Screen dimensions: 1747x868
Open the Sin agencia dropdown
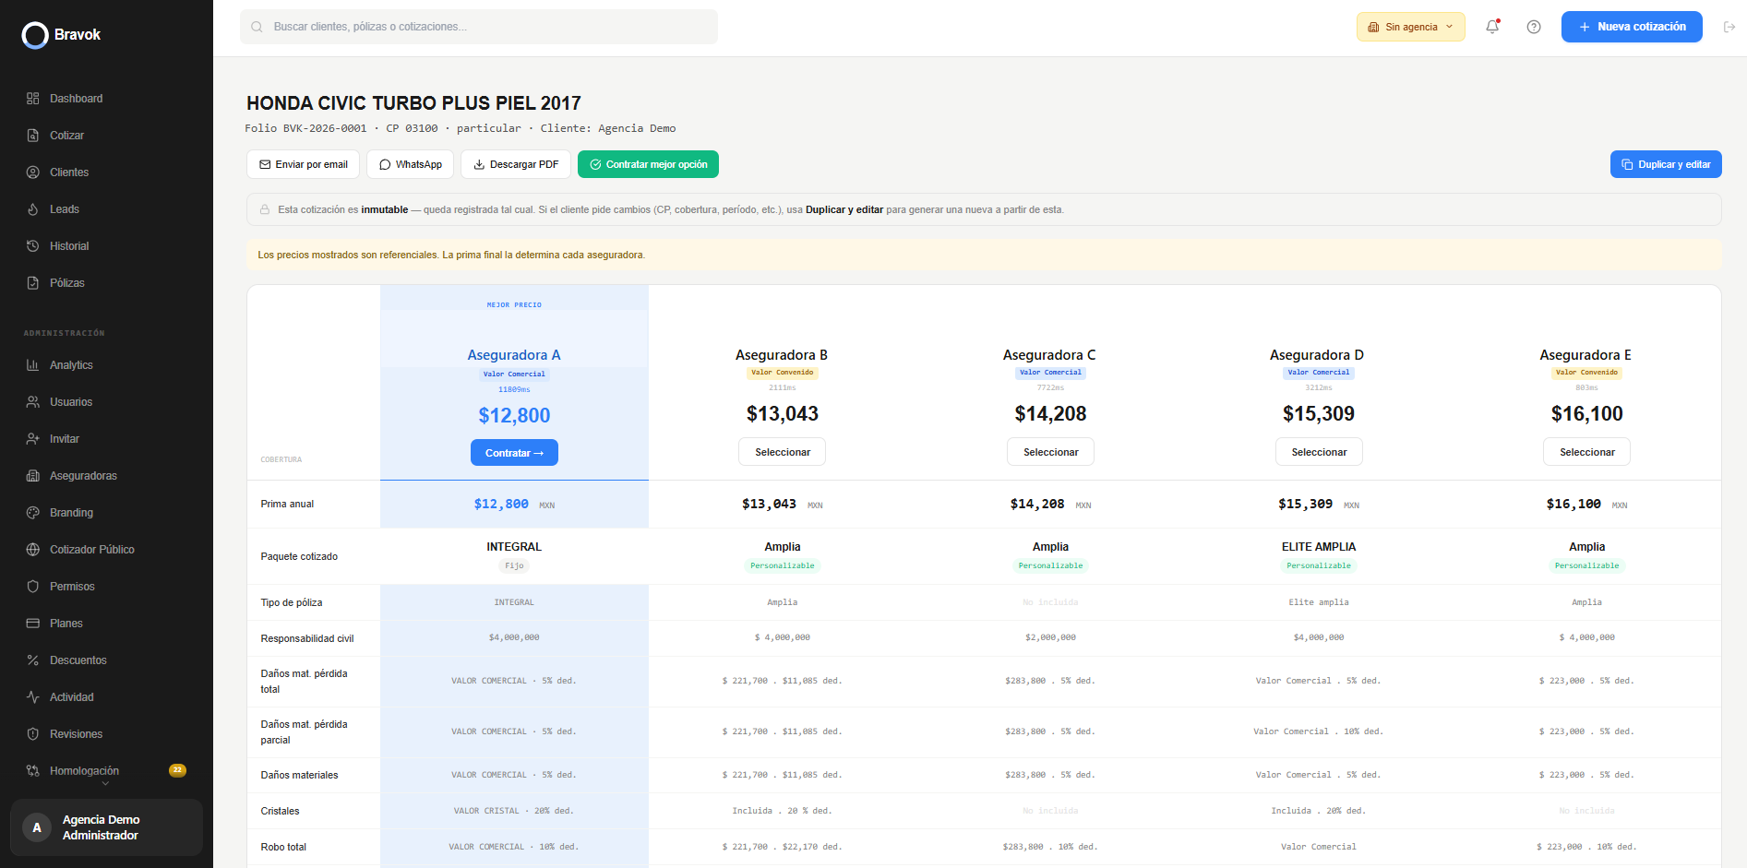coord(1410,27)
